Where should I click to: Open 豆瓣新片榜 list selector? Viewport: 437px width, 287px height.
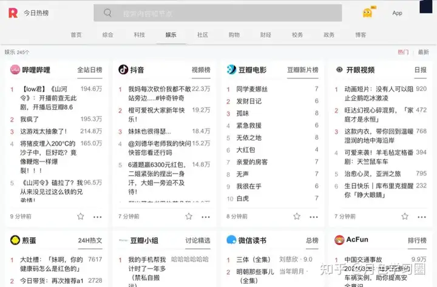point(303,70)
